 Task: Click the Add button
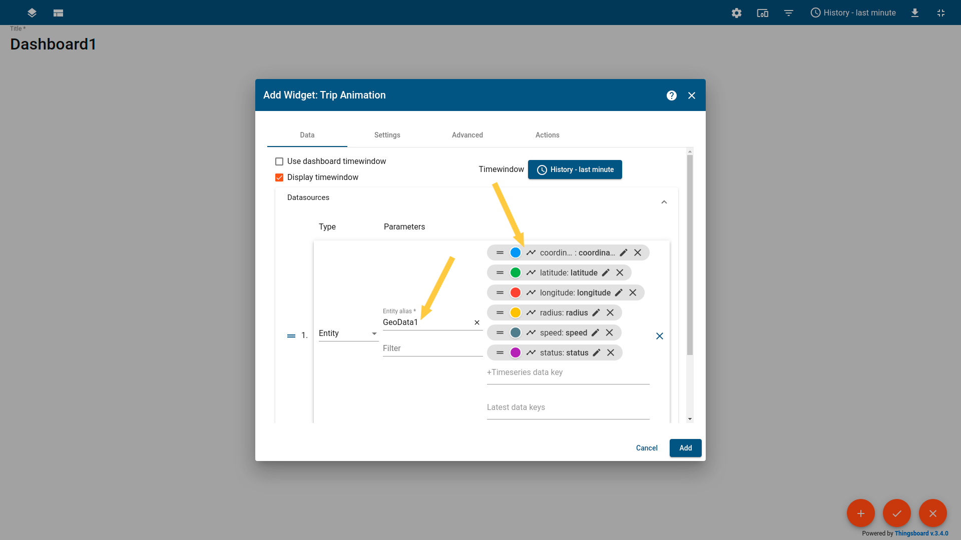click(685, 448)
